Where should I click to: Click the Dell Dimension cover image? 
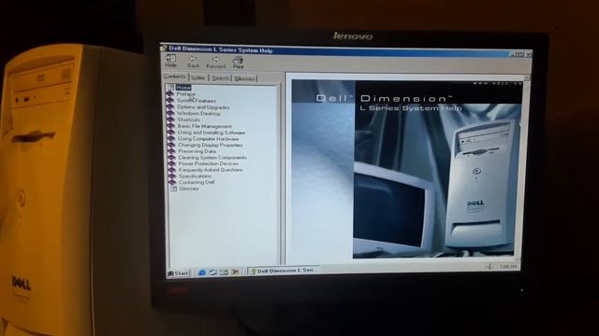click(406, 169)
